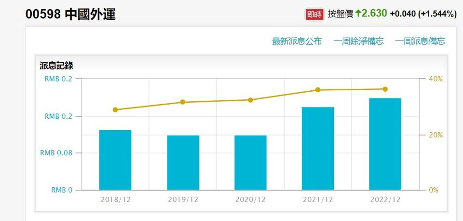Click the 2.630 price value
463x221 pixels.
point(374,14)
